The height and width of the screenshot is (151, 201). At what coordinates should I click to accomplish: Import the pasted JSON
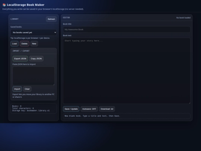(17, 89)
